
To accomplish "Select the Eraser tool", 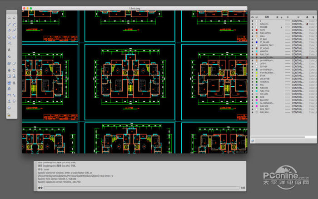I will [14, 64].
